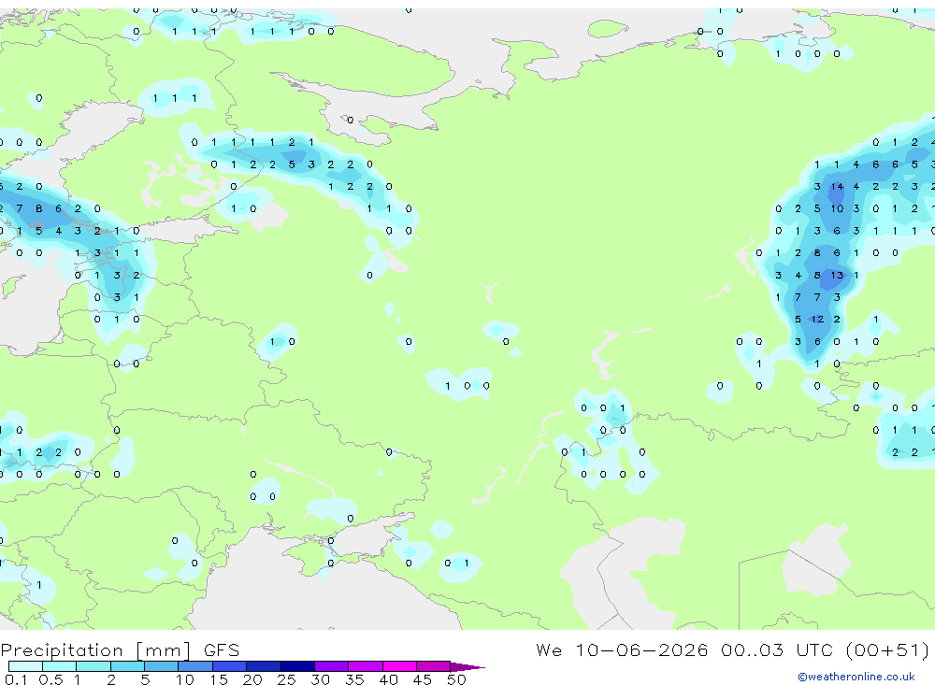Open the weatheronline.co.uk credit link
Image resolution: width=935 pixels, height=685 pixels.
coord(856,677)
